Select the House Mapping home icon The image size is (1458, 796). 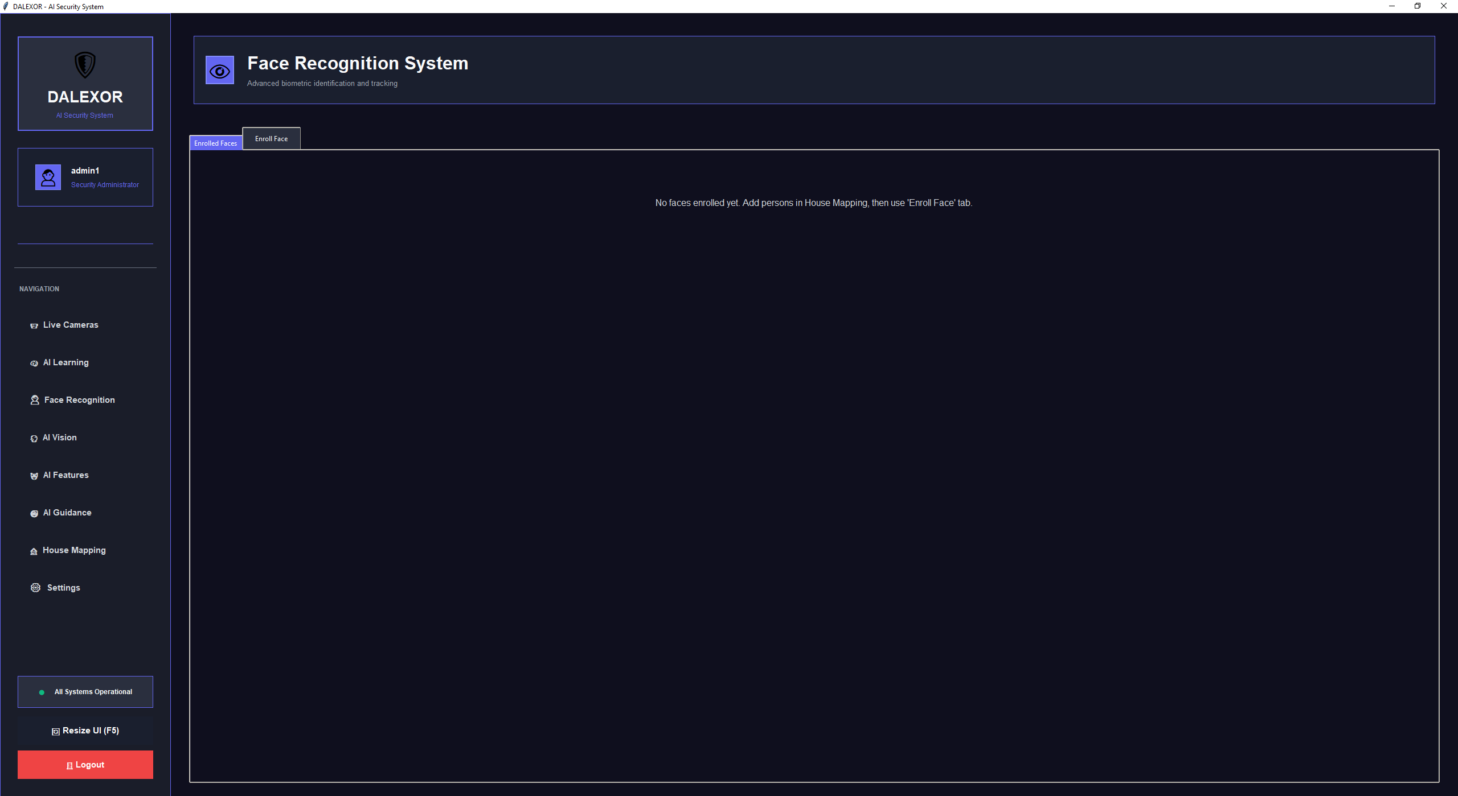(34, 550)
